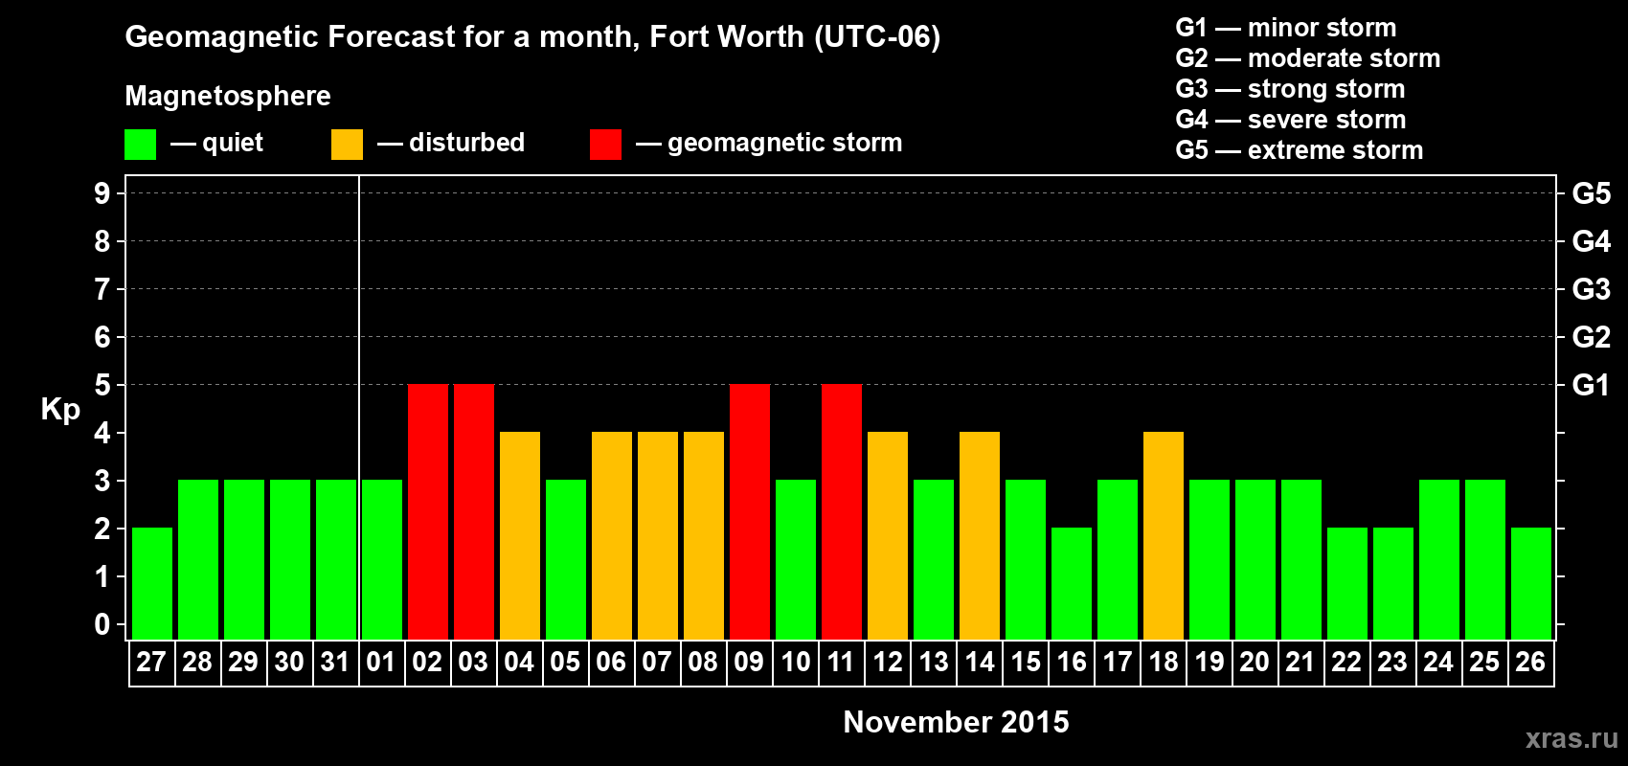This screenshot has width=1628, height=766.
Task: Click the red geomagnetic storm legend swatch
Action: click(x=605, y=145)
